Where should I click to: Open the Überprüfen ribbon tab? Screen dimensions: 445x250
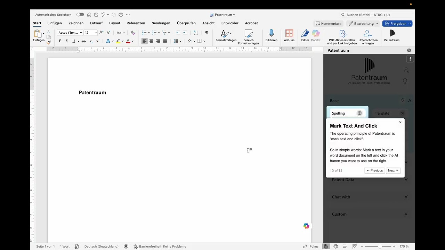tap(186, 23)
